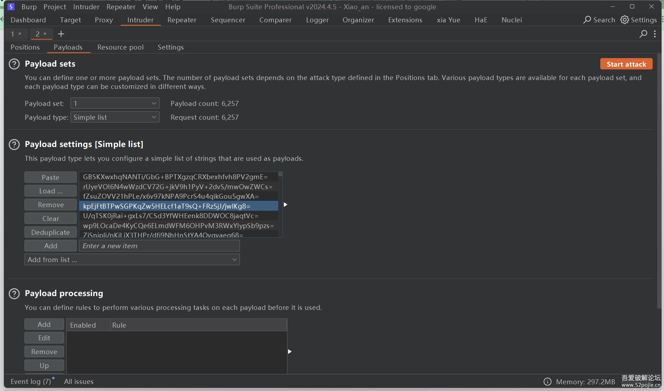Open the Resource pool sub-tab
The image size is (664, 391).
tap(120, 47)
